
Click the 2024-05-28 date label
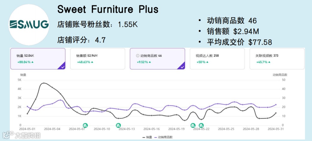click(x=251, y=129)
